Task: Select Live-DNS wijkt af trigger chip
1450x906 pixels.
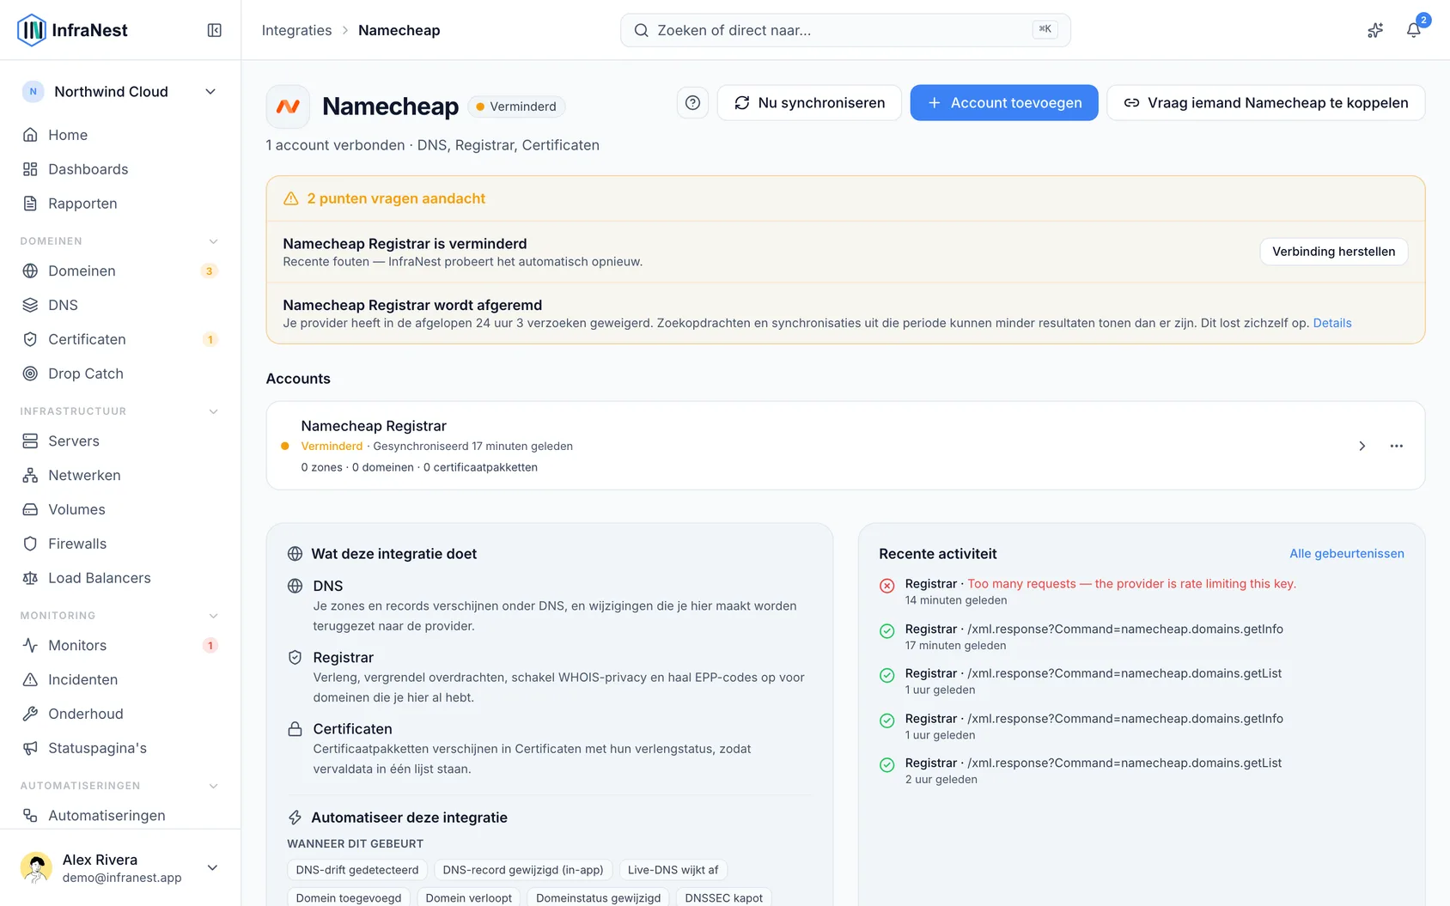Action: point(673,870)
